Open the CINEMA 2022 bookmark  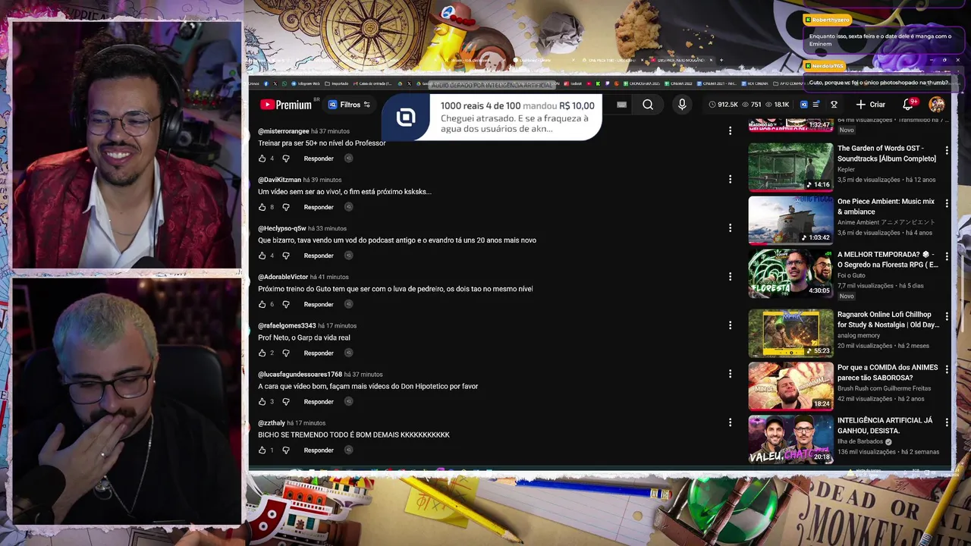(x=678, y=83)
